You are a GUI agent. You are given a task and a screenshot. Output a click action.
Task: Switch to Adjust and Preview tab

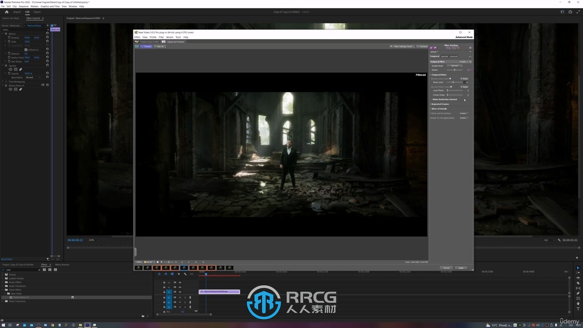click(174, 42)
